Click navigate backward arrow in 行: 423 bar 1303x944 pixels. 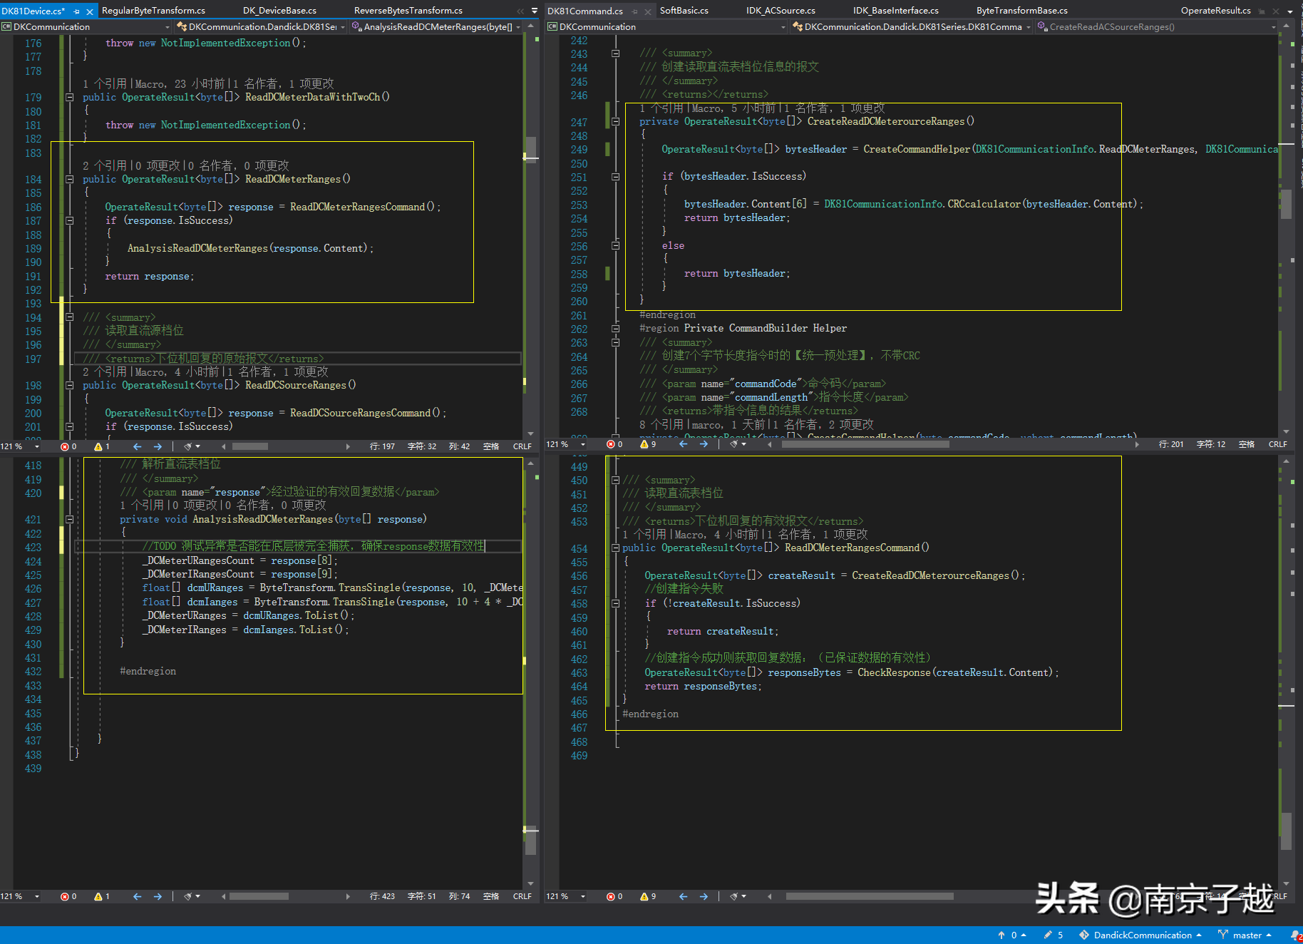pyautogui.click(x=137, y=896)
